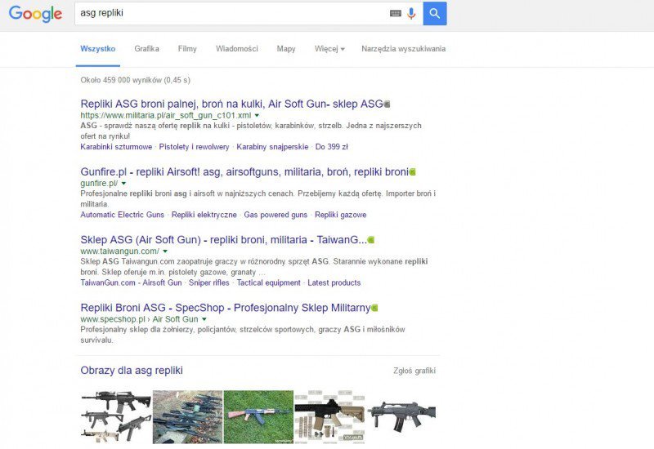Open TaiwanGun.com - Airsoft Gun sitelink
654x449 pixels.
[x=131, y=282]
